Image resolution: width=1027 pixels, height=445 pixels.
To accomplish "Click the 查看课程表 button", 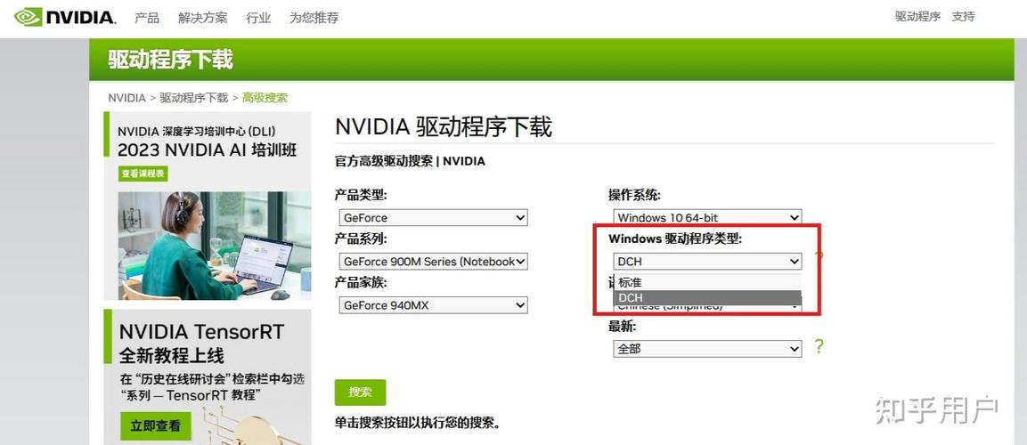I will point(143,174).
